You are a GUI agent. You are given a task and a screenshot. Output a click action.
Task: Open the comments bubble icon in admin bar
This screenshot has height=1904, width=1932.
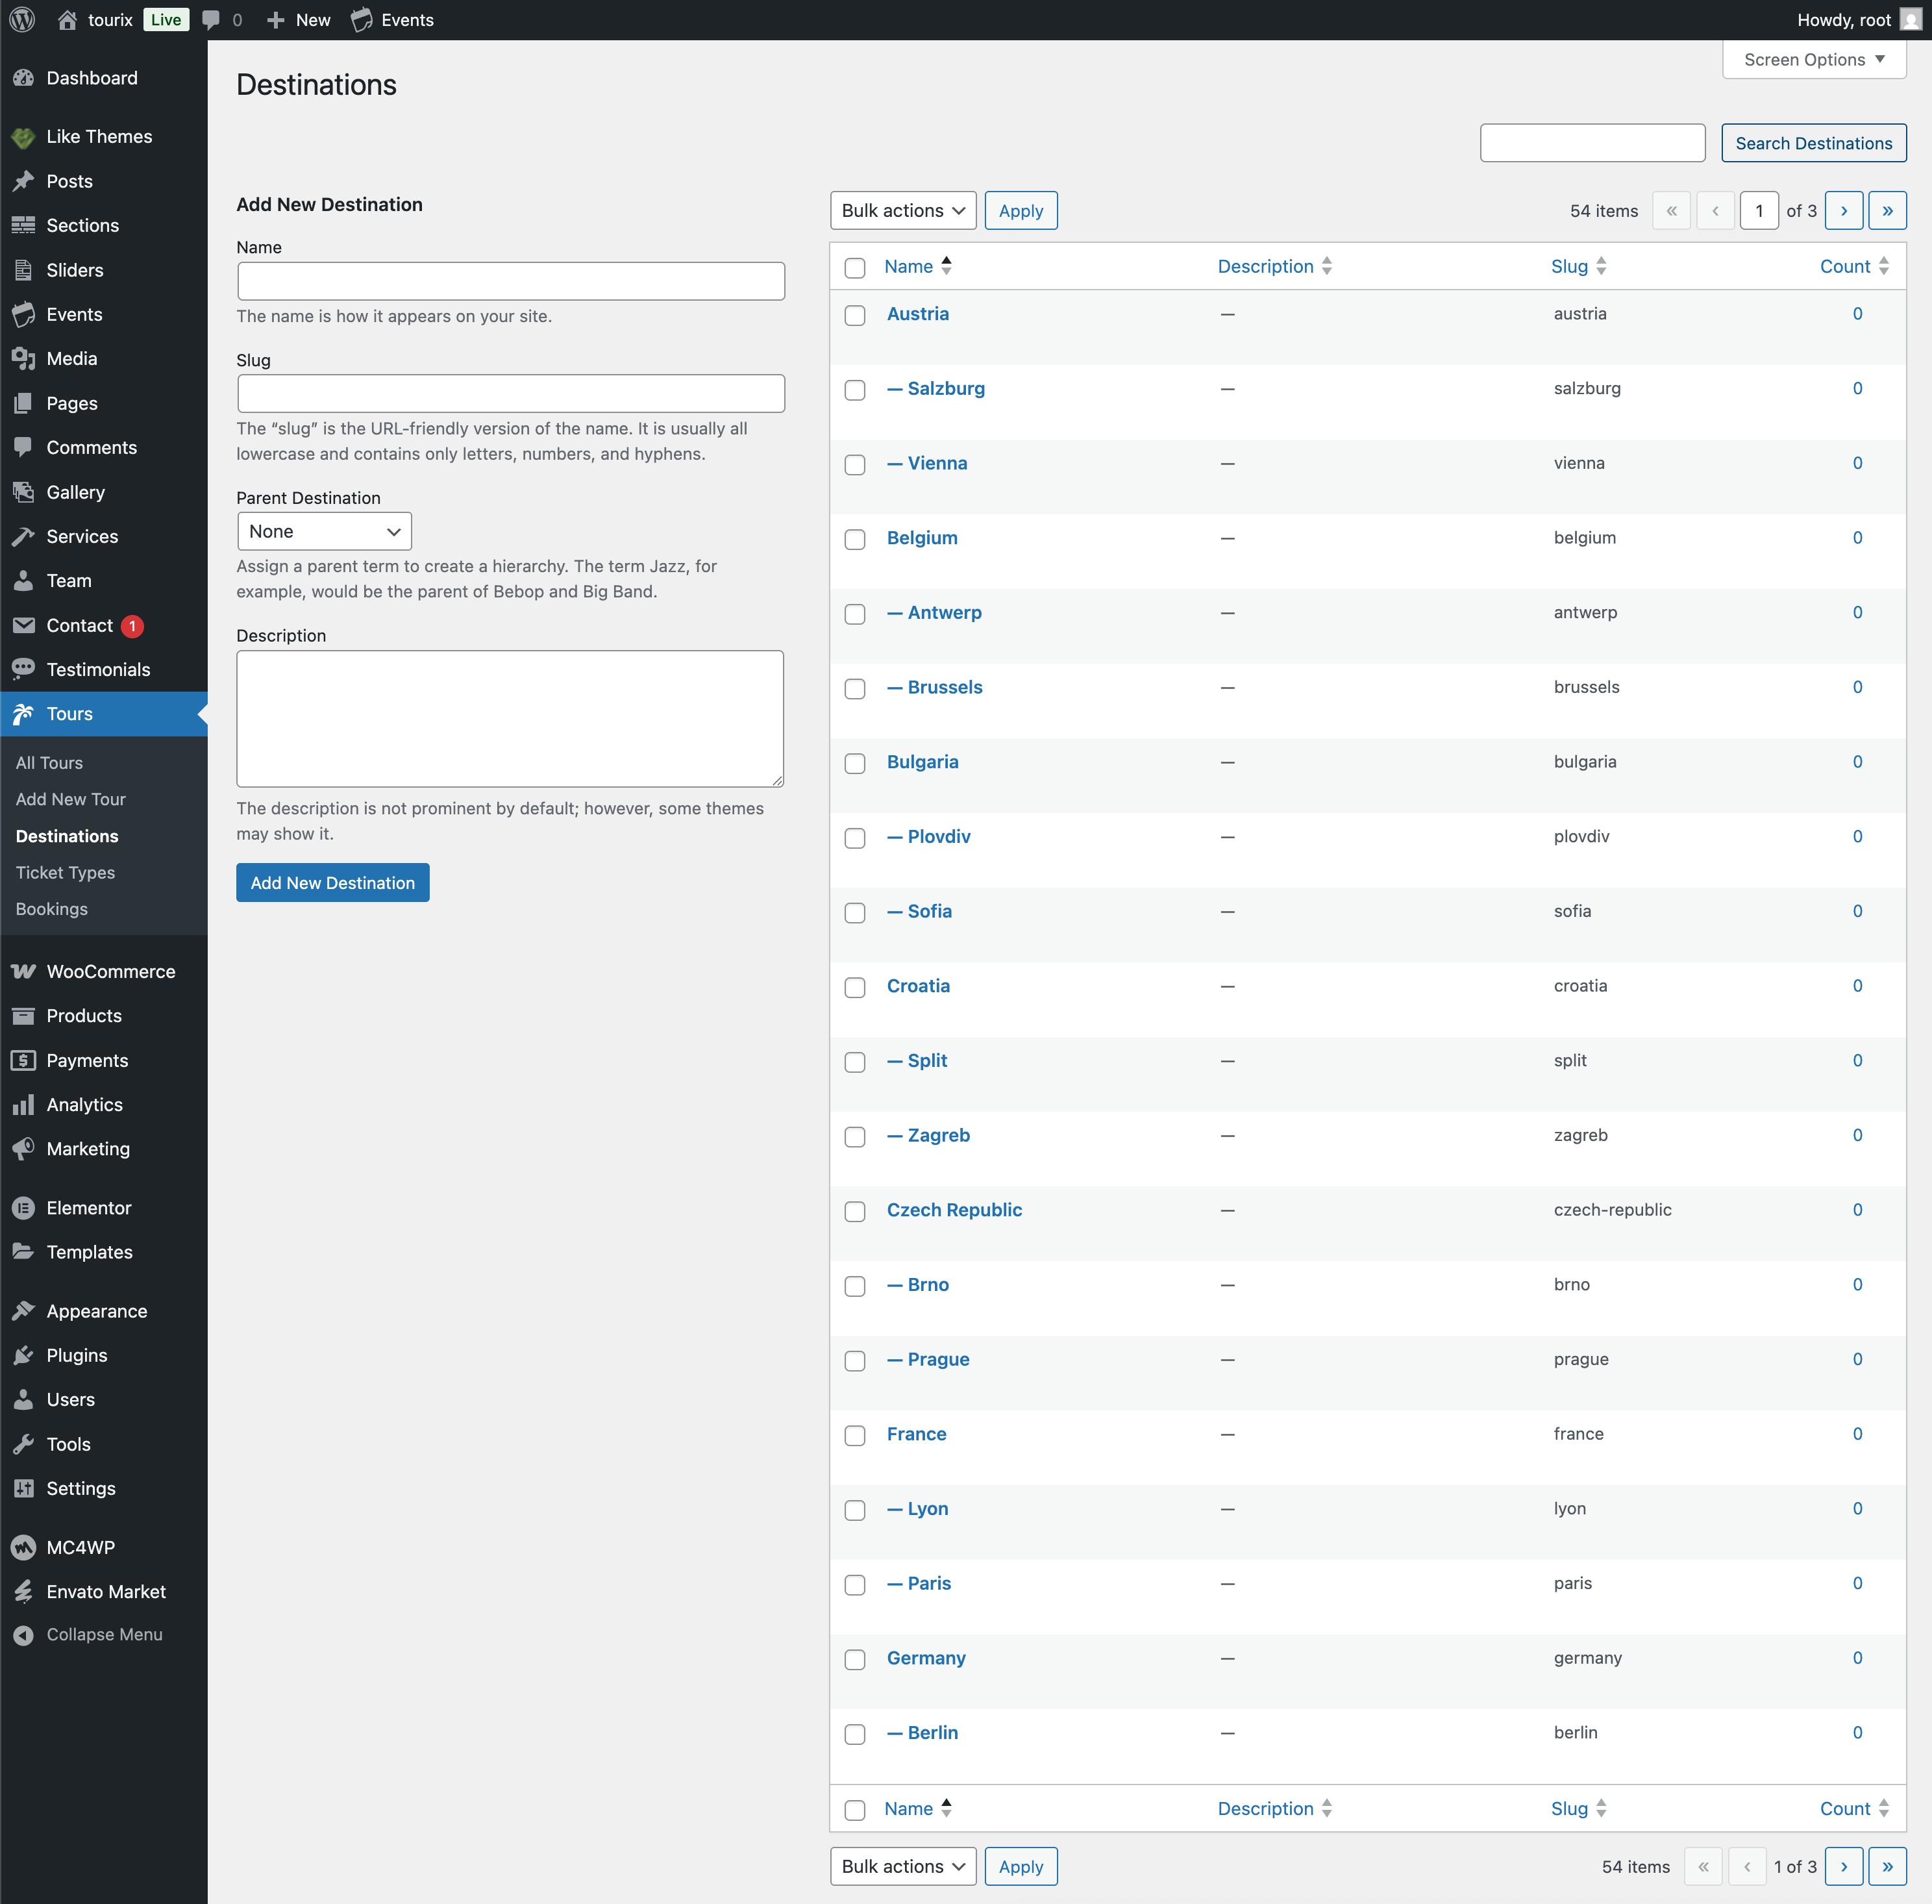point(211,20)
